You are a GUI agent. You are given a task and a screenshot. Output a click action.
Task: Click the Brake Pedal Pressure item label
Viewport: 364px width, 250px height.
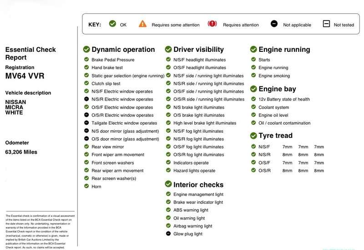pos(112,60)
